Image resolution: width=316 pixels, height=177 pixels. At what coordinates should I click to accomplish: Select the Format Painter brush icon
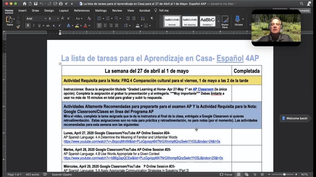click(x=18, y=27)
